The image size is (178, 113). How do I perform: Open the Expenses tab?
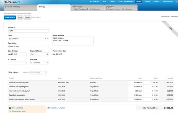tap(121, 8)
